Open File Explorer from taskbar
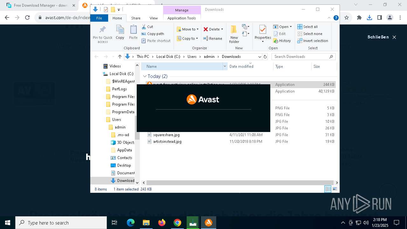Image resolution: width=407 pixels, height=229 pixels. [x=146, y=223]
